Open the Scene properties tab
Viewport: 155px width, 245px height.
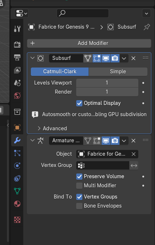17,83
